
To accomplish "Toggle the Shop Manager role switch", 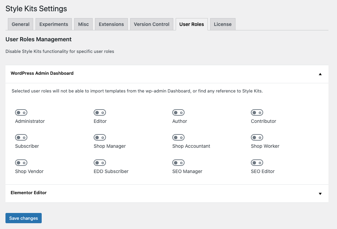I will [100, 137].
